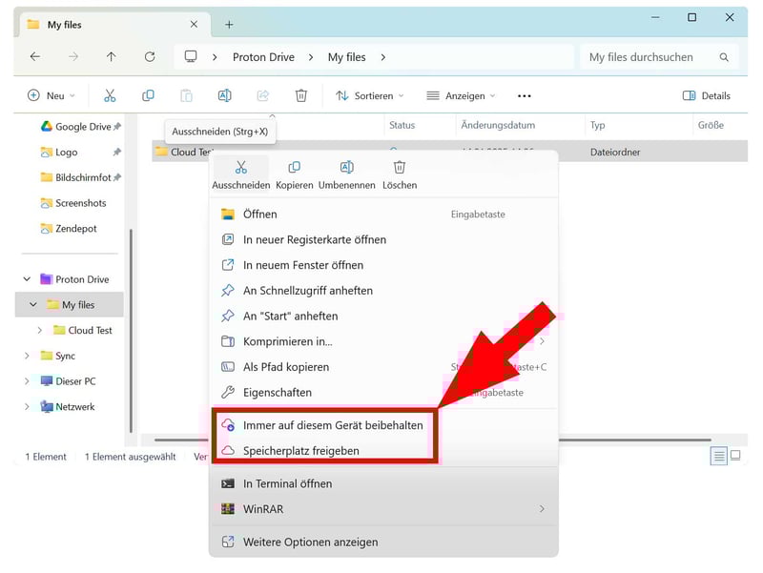The image size is (763, 573).
Task: Click the Ausschneiden scissors icon in context menu
Action: click(241, 168)
